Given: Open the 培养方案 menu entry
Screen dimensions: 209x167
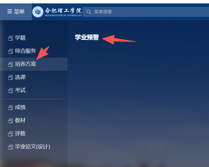Looking at the screenshot, I should click(34, 64).
